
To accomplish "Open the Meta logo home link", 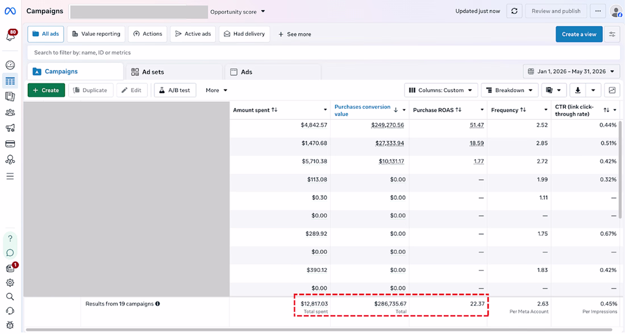I will pos(10,11).
